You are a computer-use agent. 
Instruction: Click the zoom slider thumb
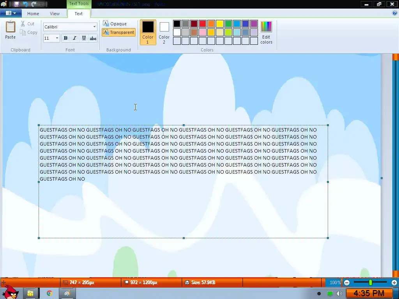coord(371,282)
